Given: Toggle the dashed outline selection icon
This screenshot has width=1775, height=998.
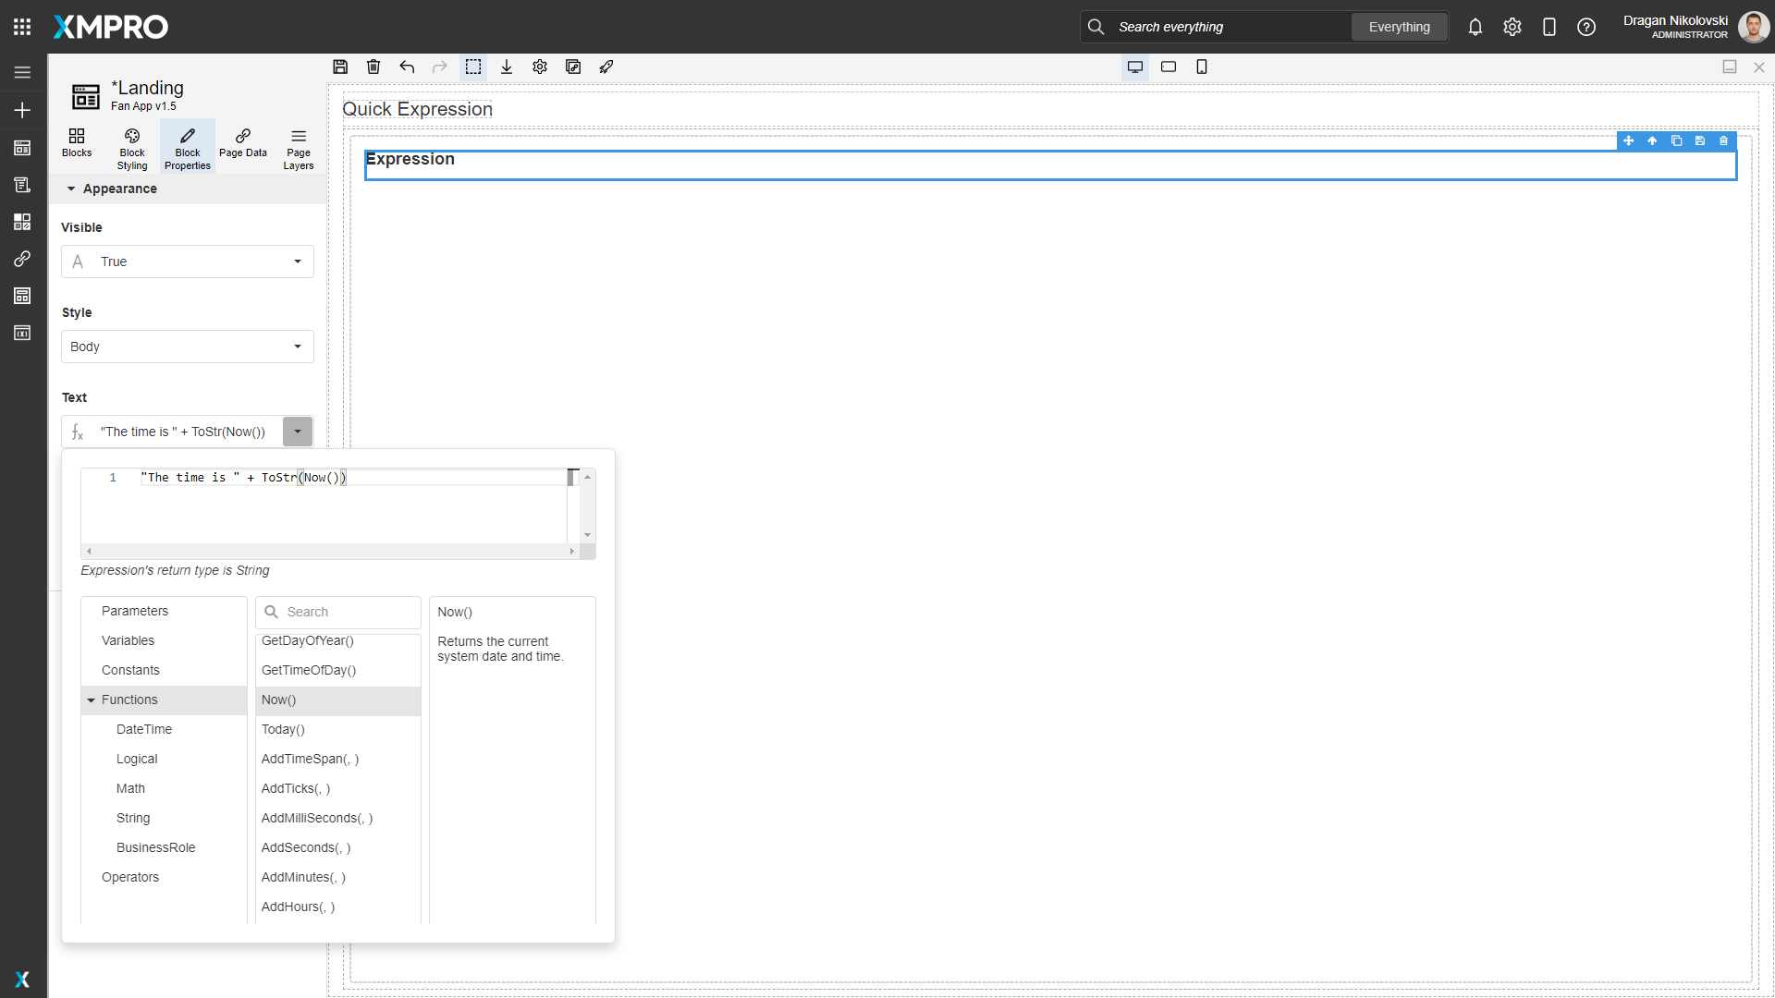Looking at the screenshot, I should pyautogui.click(x=473, y=67).
